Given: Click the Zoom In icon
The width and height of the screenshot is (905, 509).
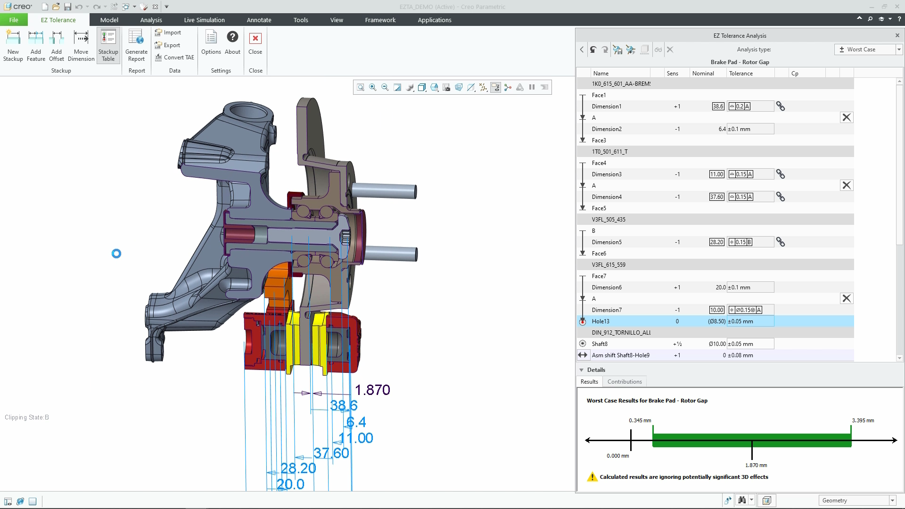Looking at the screenshot, I should point(373,87).
